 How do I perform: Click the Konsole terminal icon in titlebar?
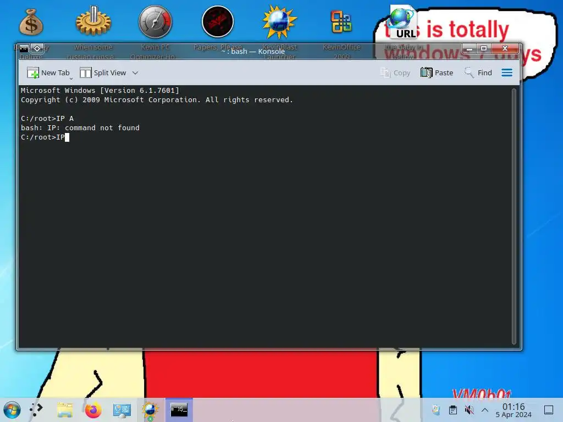pyautogui.click(x=24, y=48)
